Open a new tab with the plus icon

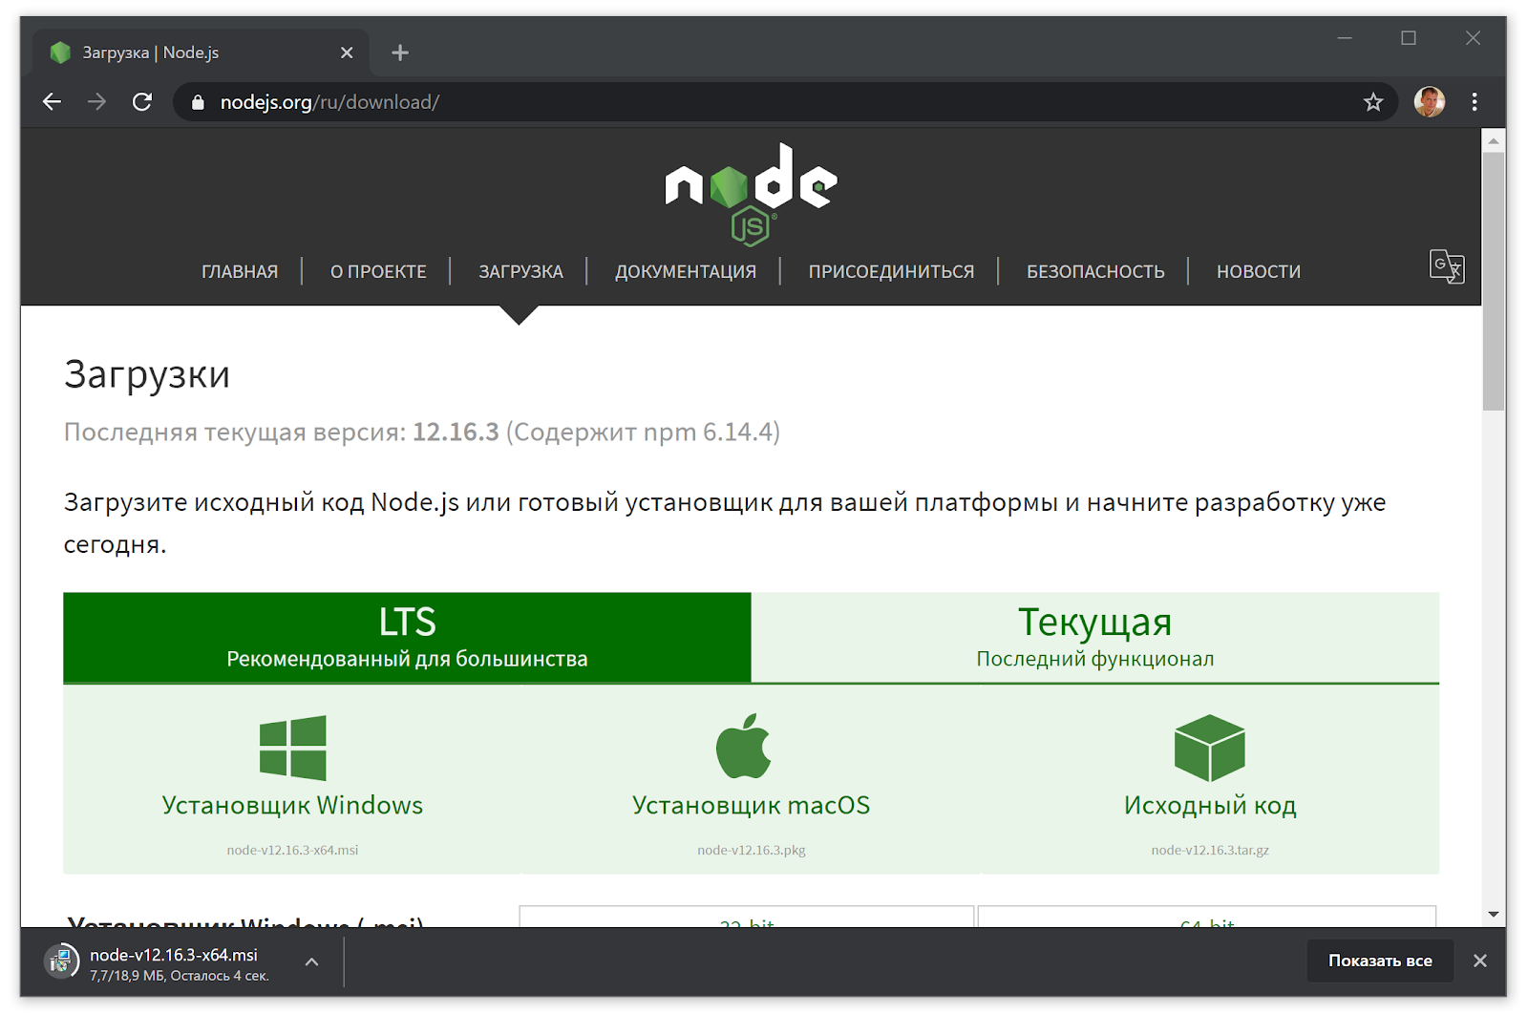point(400,53)
